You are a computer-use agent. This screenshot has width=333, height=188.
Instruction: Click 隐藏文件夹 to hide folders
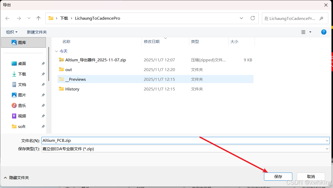[17, 178]
